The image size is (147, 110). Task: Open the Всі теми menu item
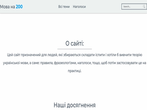coord(64,7)
